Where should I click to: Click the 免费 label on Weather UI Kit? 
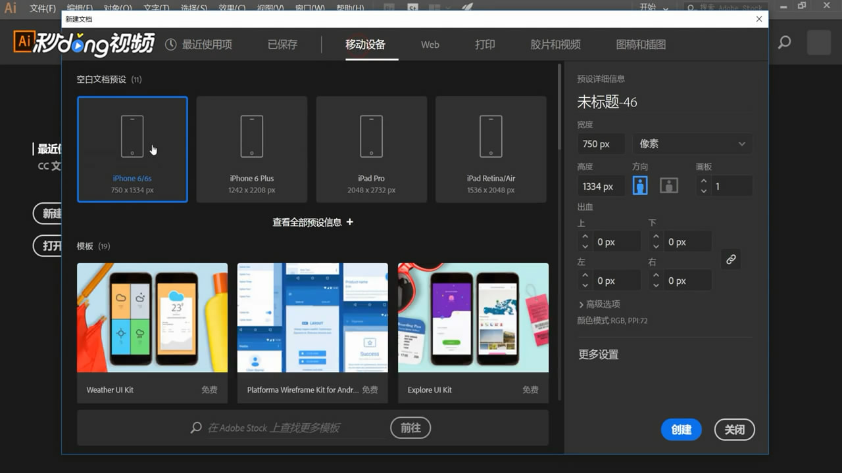click(209, 390)
